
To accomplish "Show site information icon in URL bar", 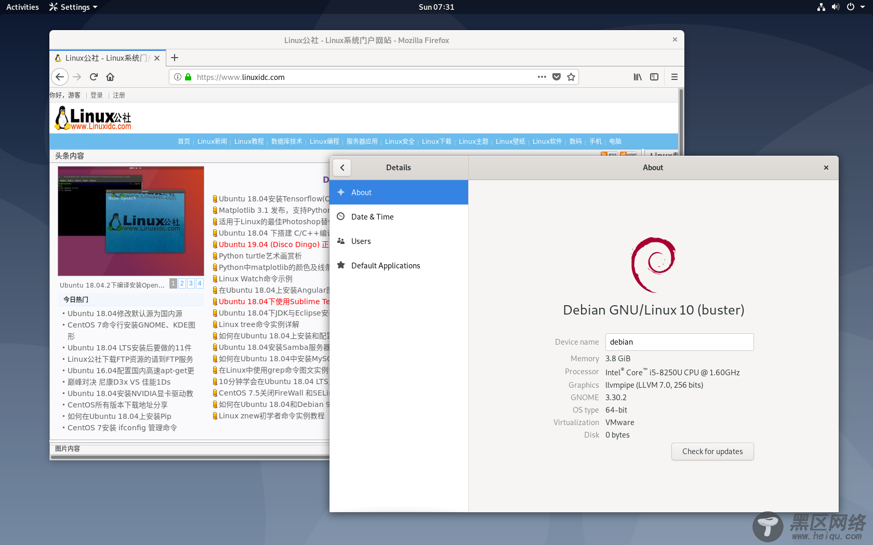I will [x=178, y=77].
